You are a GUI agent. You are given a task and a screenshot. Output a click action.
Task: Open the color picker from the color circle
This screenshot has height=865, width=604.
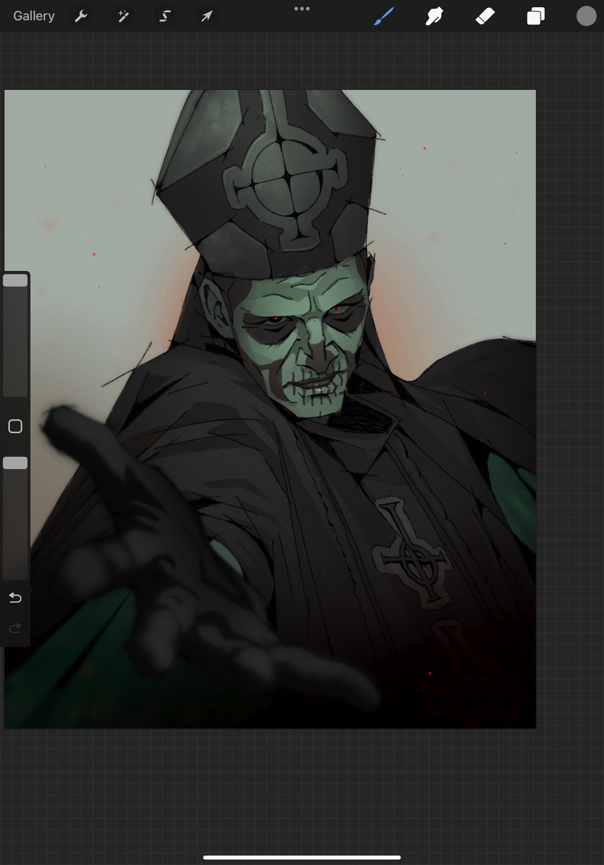pos(586,15)
